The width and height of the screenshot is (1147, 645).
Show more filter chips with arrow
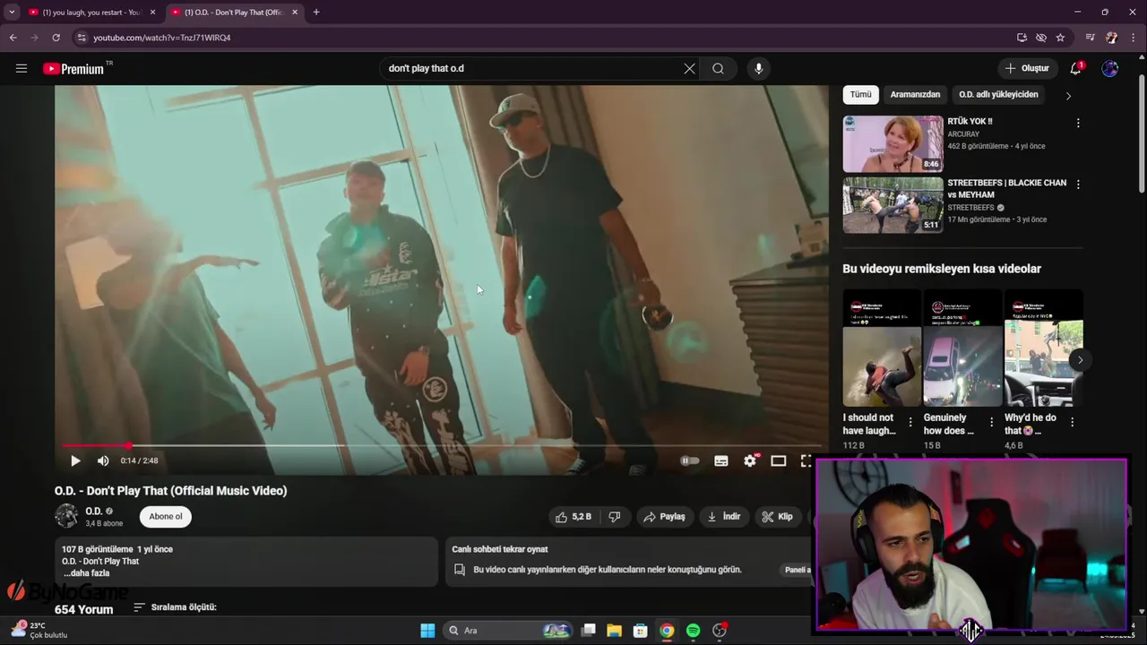(x=1068, y=95)
